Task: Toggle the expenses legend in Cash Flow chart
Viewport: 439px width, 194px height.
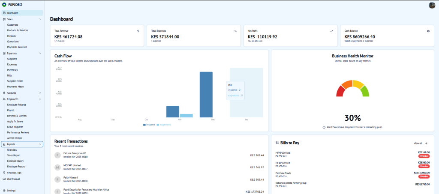Action: 163,125
